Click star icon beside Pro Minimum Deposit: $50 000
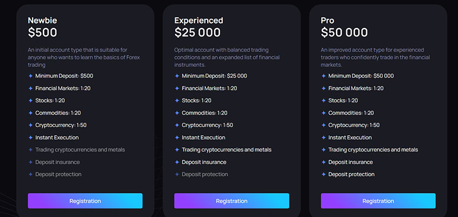Screen dimensions: 458x217 pos(323,76)
